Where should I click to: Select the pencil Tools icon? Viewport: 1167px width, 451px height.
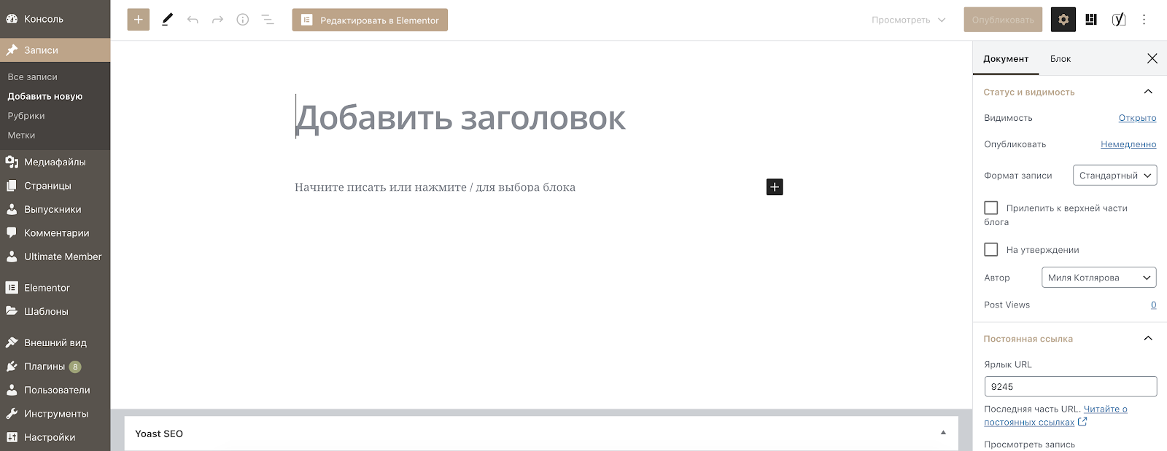click(x=167, y=20)
